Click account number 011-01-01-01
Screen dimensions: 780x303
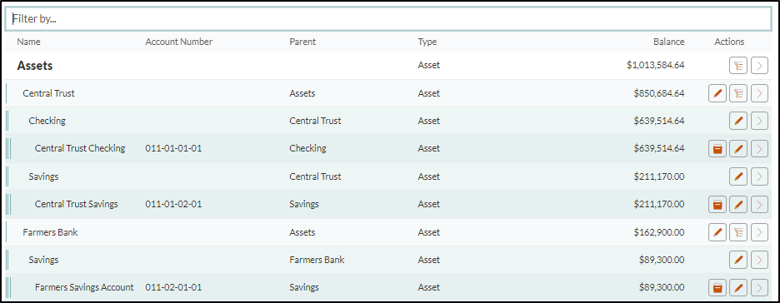[x=173, y=148]
